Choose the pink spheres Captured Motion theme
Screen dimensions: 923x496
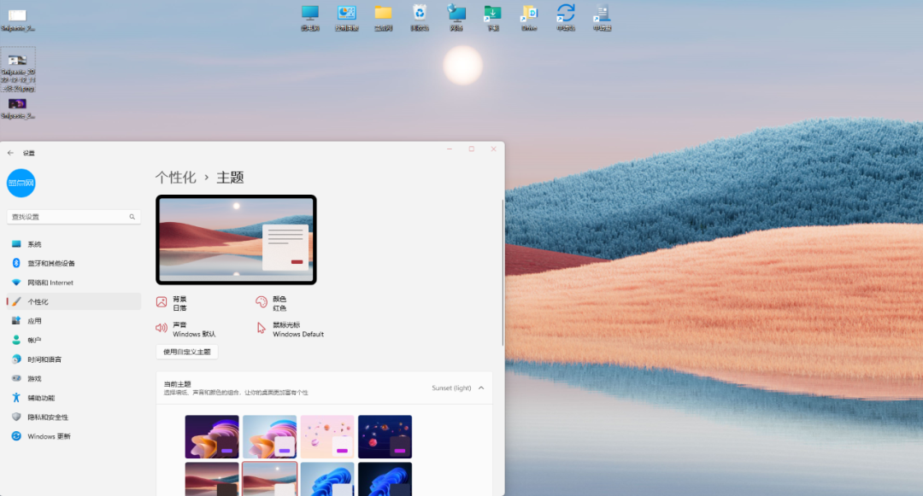click(327, 436)
